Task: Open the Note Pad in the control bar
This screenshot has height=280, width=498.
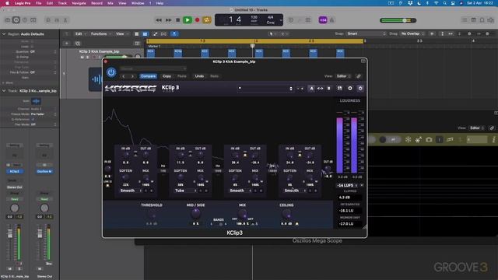Action: (474, 20)
